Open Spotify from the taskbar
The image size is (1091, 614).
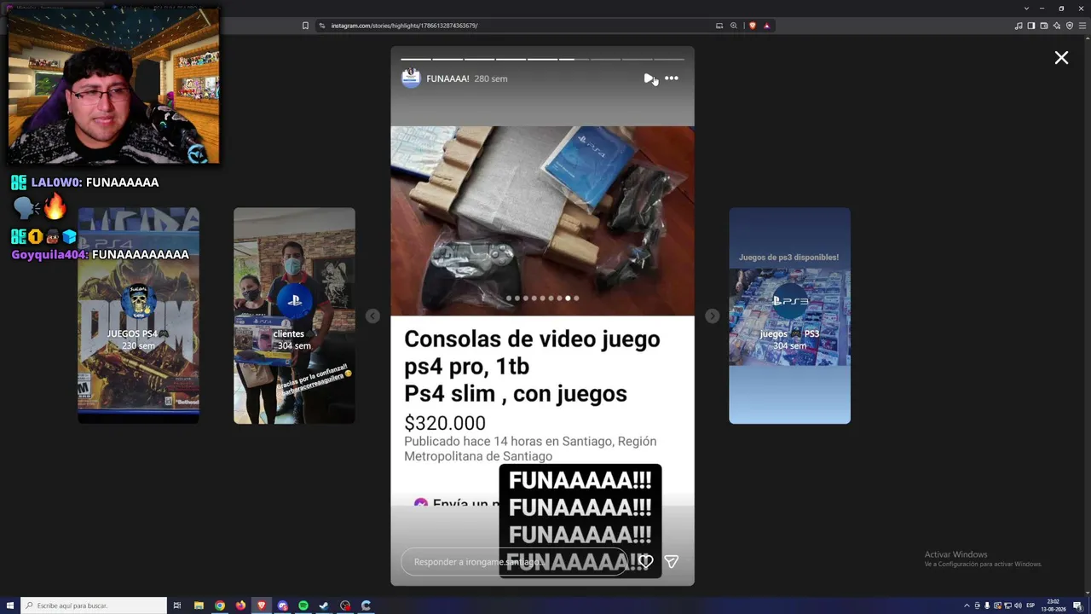click(303, 605)
